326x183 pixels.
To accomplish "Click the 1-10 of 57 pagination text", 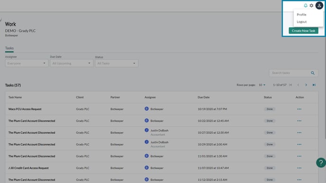I will [280, 85].
